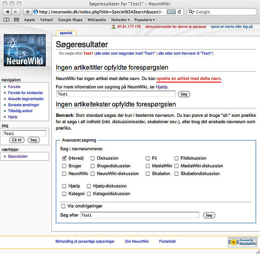The image size is (260, 254).
Task: Go forward with the Safari forward arrow
Action: point(16,12)
